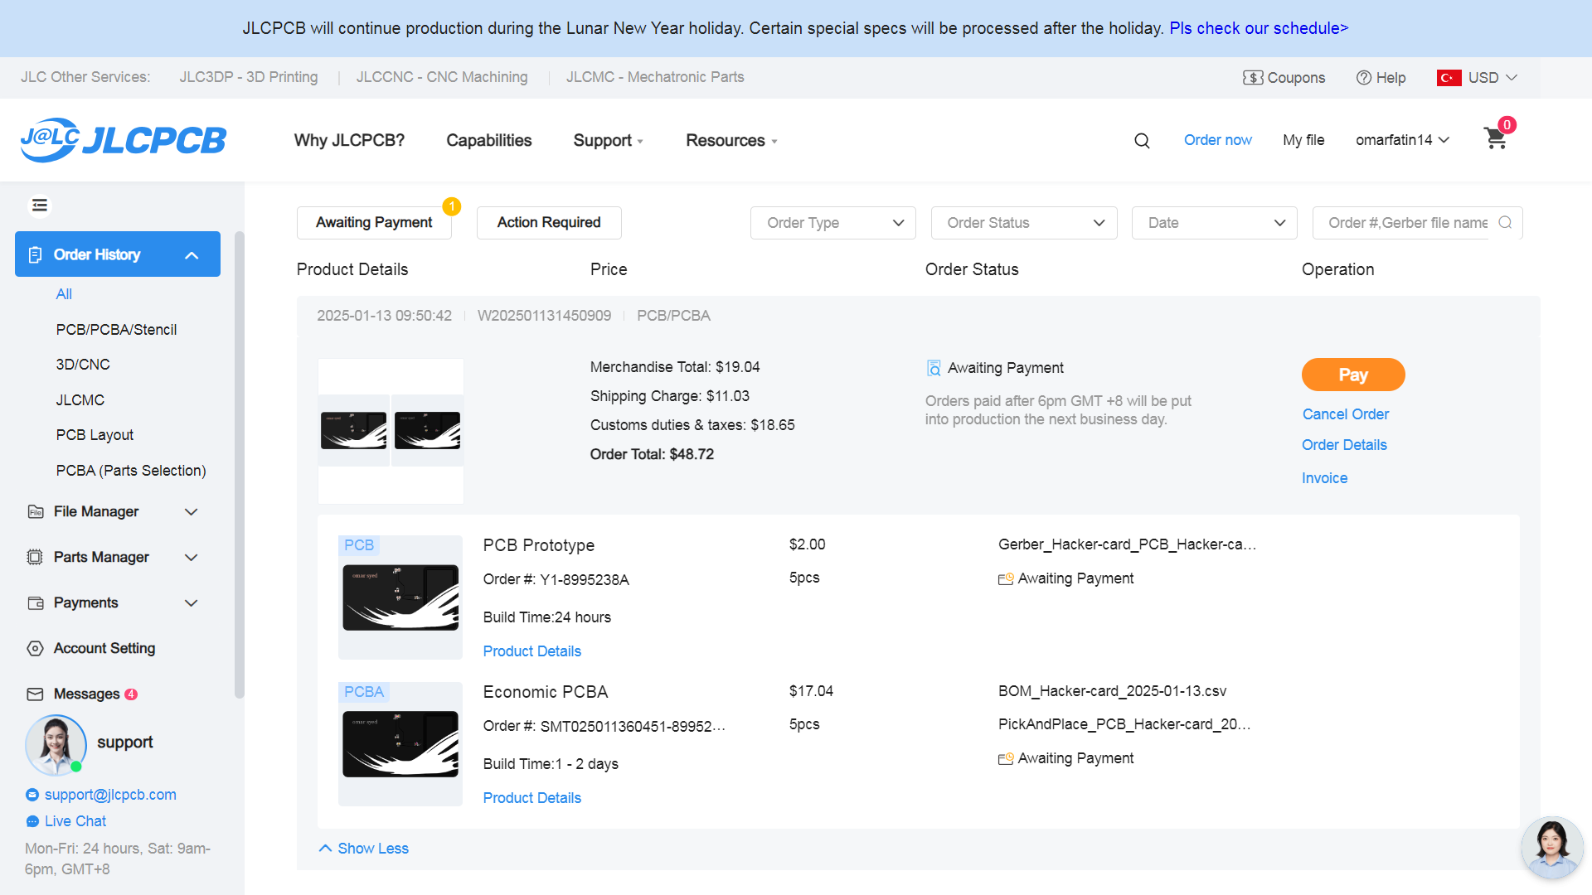This screenshot has height=895, width=1592.
Task: Click the orange Pay button
Action: [1353, 375]
